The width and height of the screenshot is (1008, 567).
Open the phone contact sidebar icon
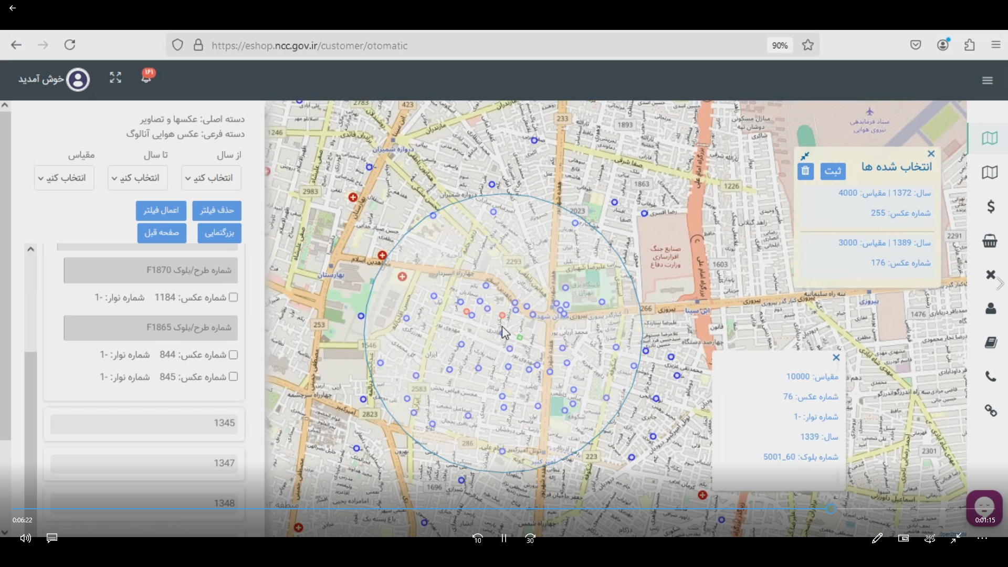coord(991,376)
